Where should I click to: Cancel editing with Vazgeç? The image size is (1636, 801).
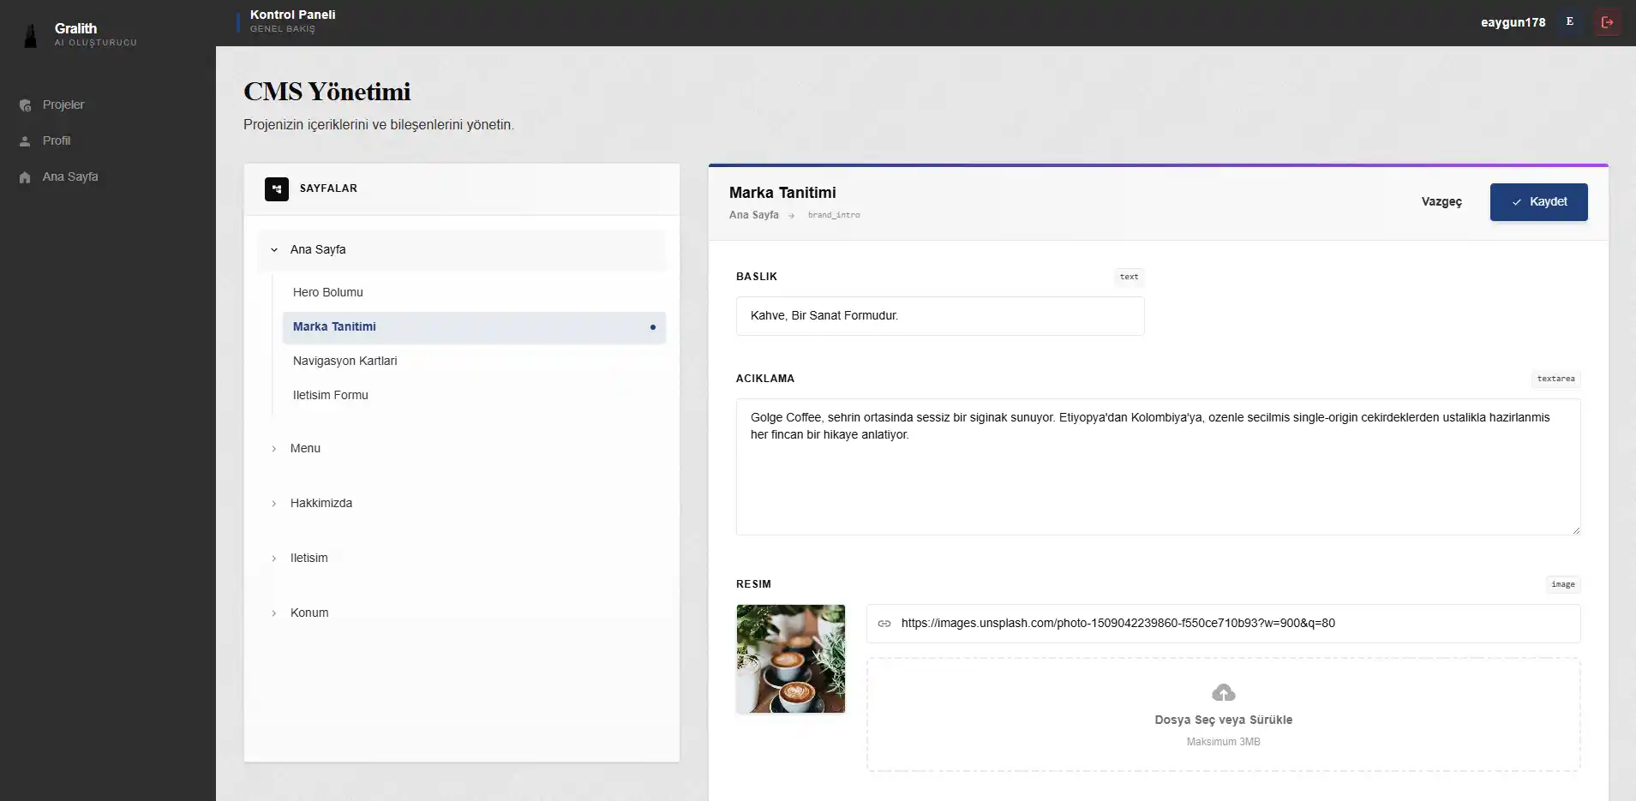[1441, 202]
